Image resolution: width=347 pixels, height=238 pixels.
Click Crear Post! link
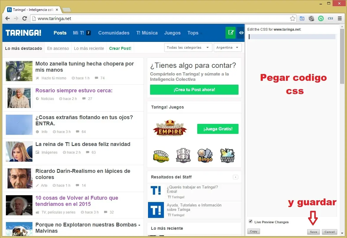(120, 48)
